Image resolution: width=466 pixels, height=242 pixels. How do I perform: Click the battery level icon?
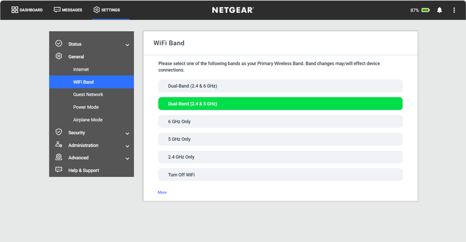click(425, 10)
